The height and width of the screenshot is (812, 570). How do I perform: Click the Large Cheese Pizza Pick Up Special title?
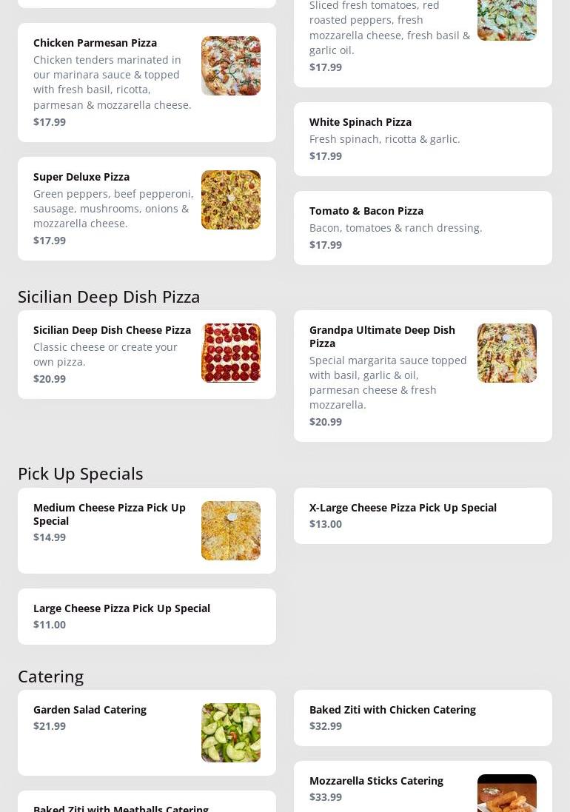[x=121, y=608]
